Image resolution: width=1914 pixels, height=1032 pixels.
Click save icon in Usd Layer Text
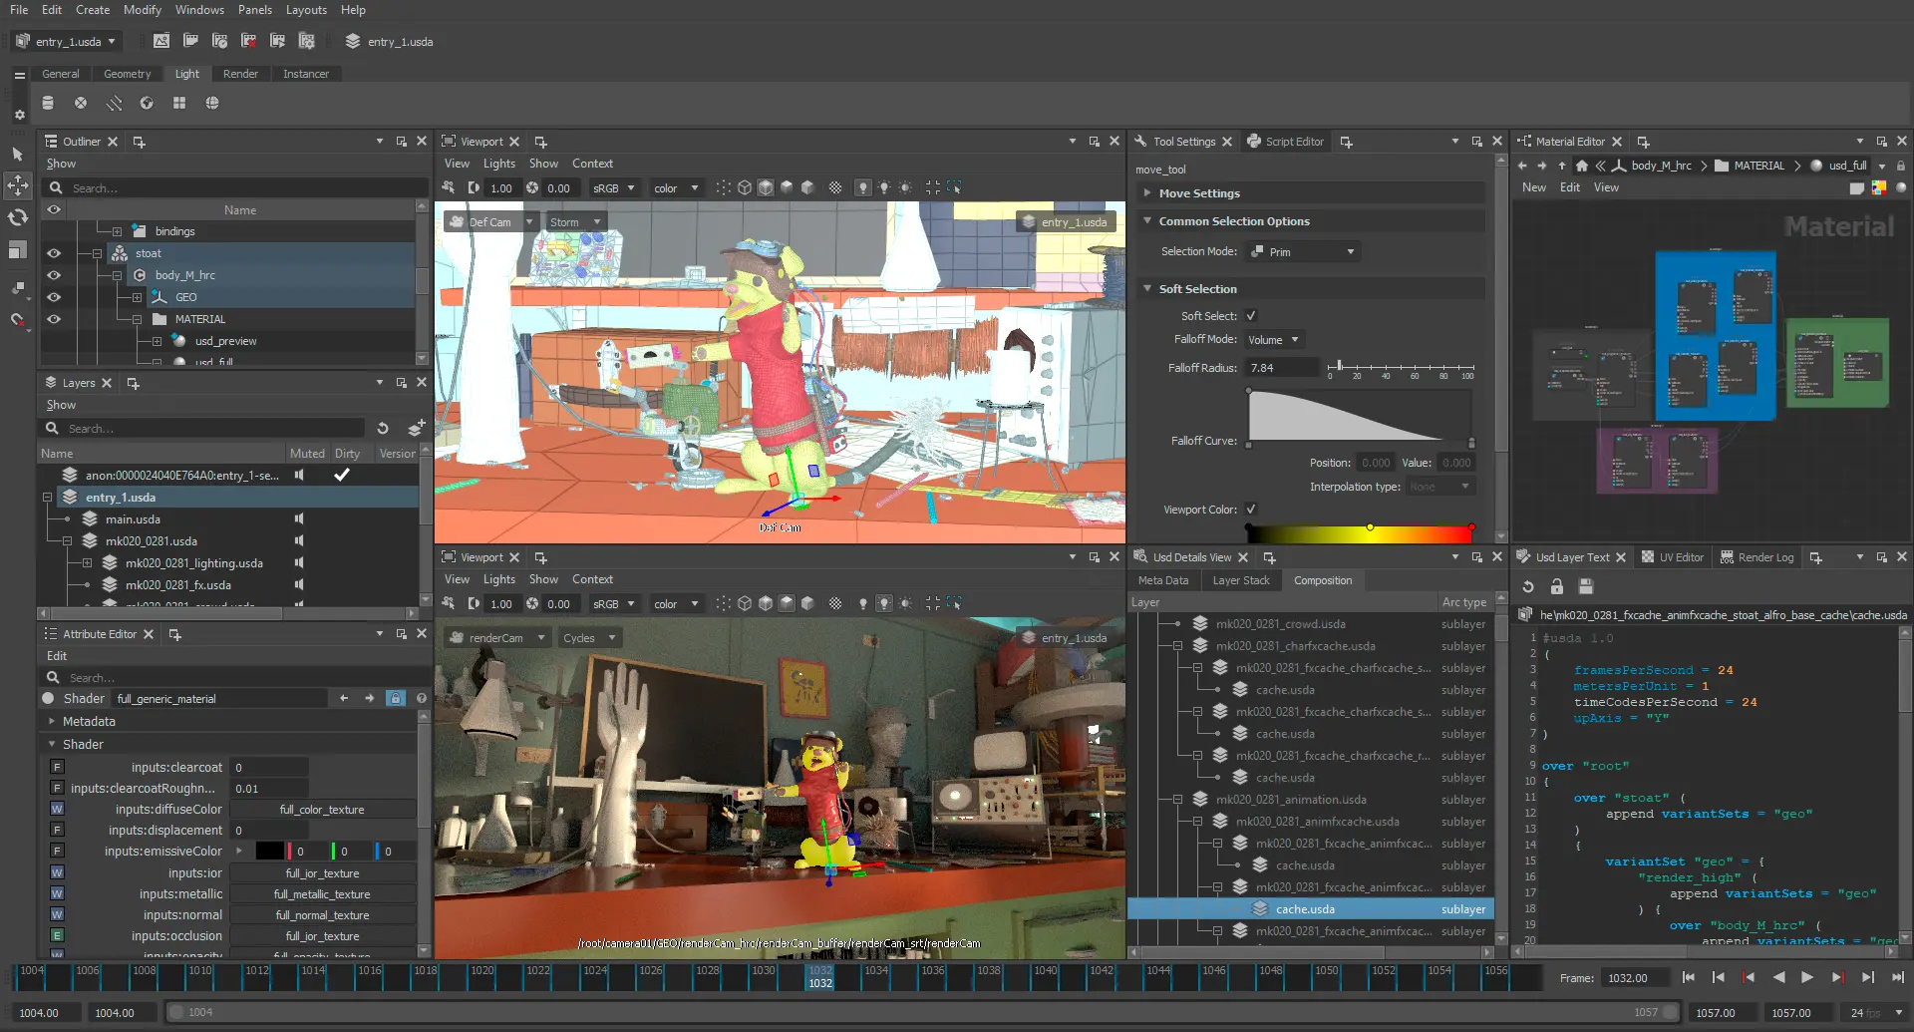[x=1586, y=586]
